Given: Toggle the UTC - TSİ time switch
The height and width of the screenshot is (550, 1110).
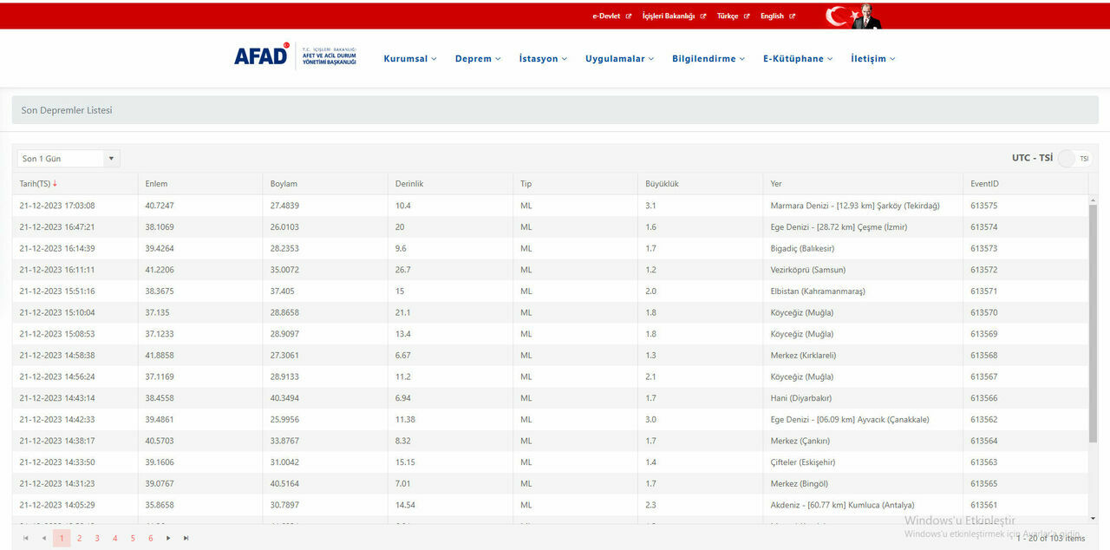Looking at the screenshot, I should click(x=1068, y=158).
